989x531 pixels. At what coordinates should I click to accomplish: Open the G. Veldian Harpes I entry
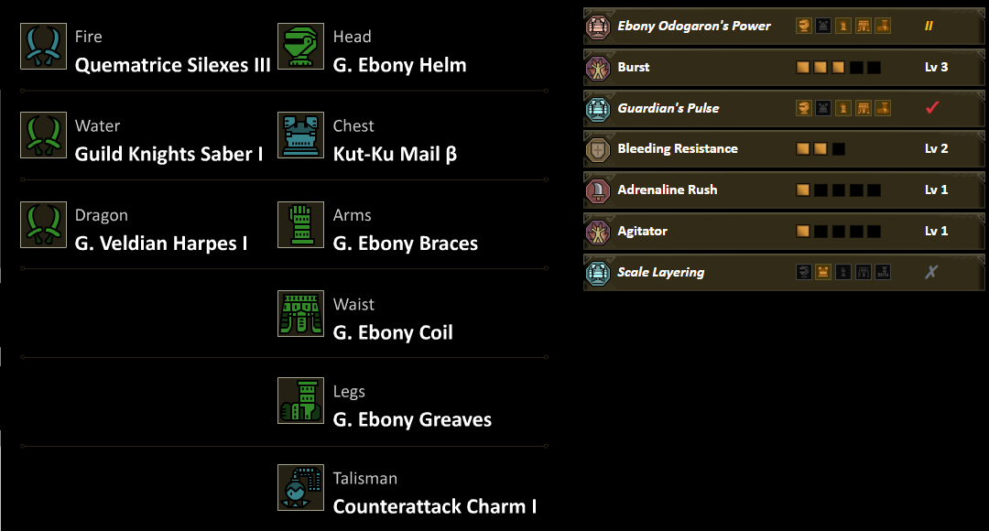161,244
